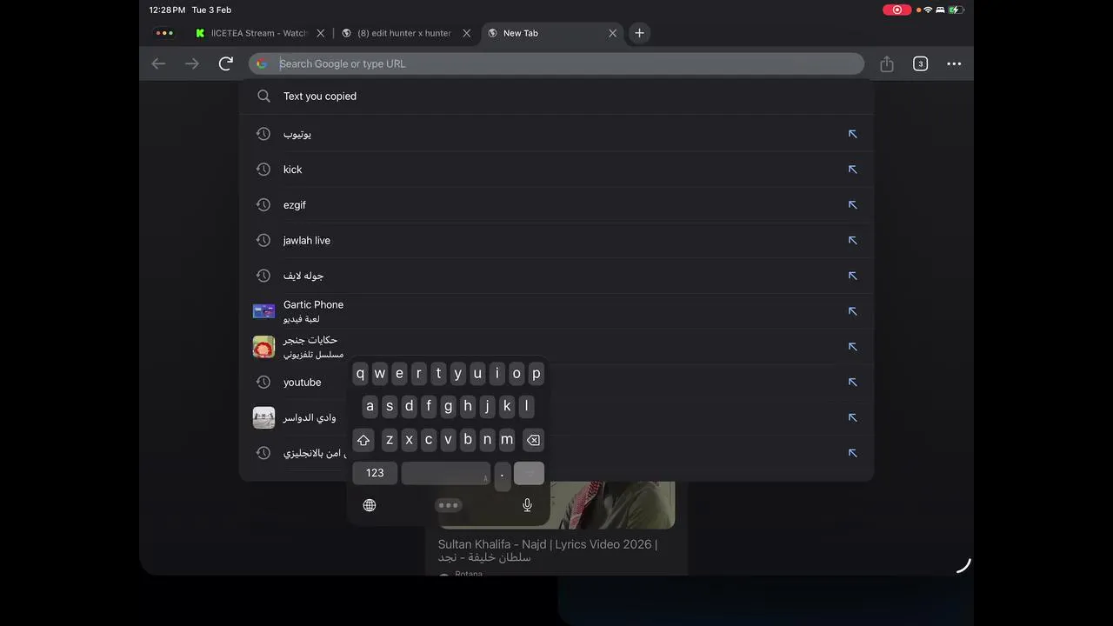
Task: Switch to edit hunter x hunter tab
Action: [404, 33]
